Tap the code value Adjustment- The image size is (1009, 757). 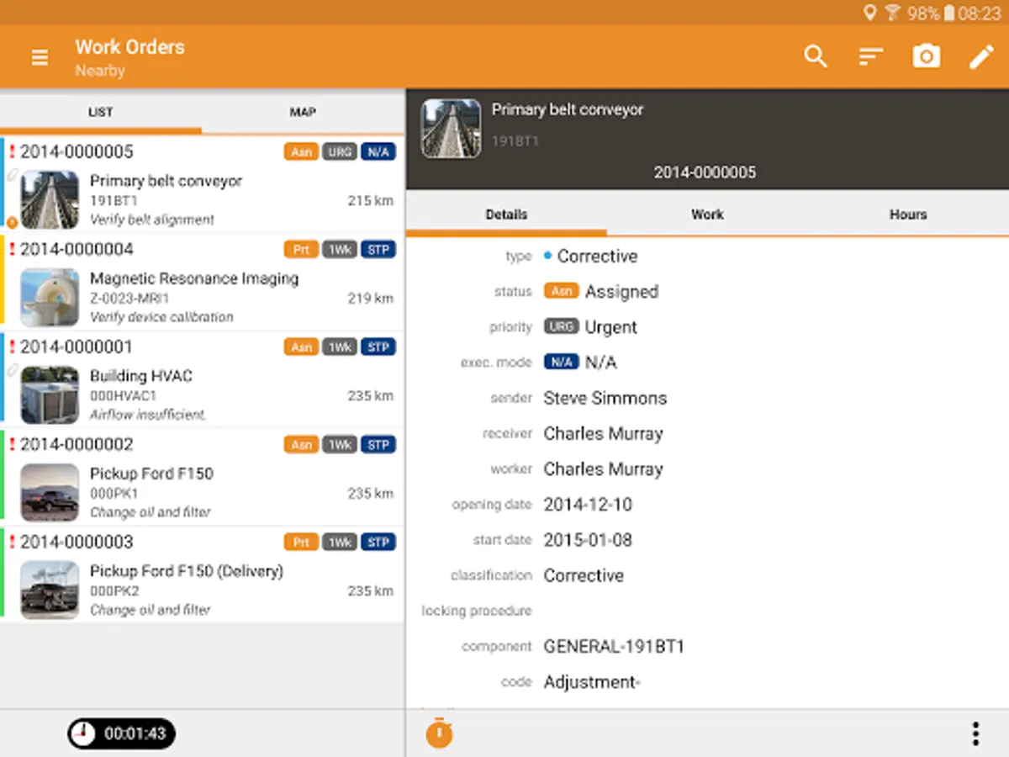pos(592,682)
